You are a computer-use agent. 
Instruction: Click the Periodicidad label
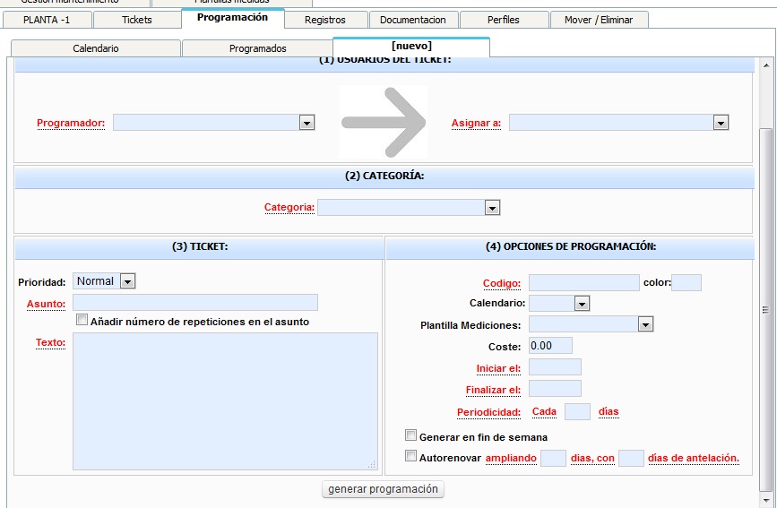(488, 412)
